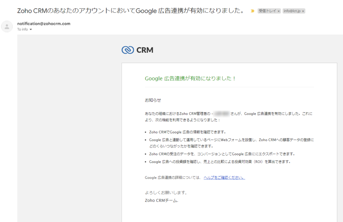The image size is (343, 222).
Task: Remove the info@lct.jp label with its x
Action: pos(303,11)
